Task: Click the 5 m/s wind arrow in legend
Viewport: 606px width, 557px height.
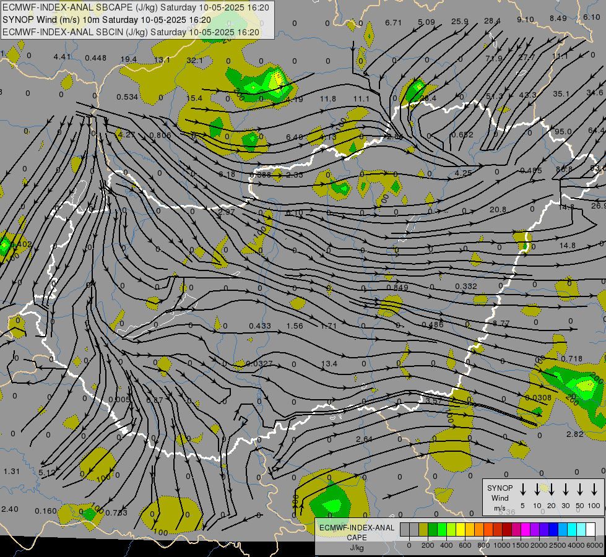Action: click(522, 490)
